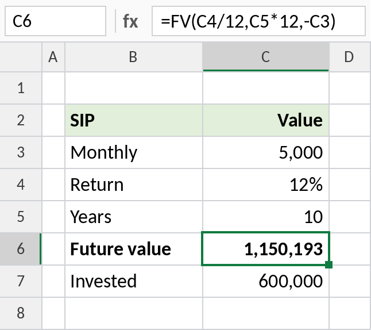Click the Name Box showing C6
Image resolution: width=371 pixels, height=330 pixels.
(x=55, y=21)
